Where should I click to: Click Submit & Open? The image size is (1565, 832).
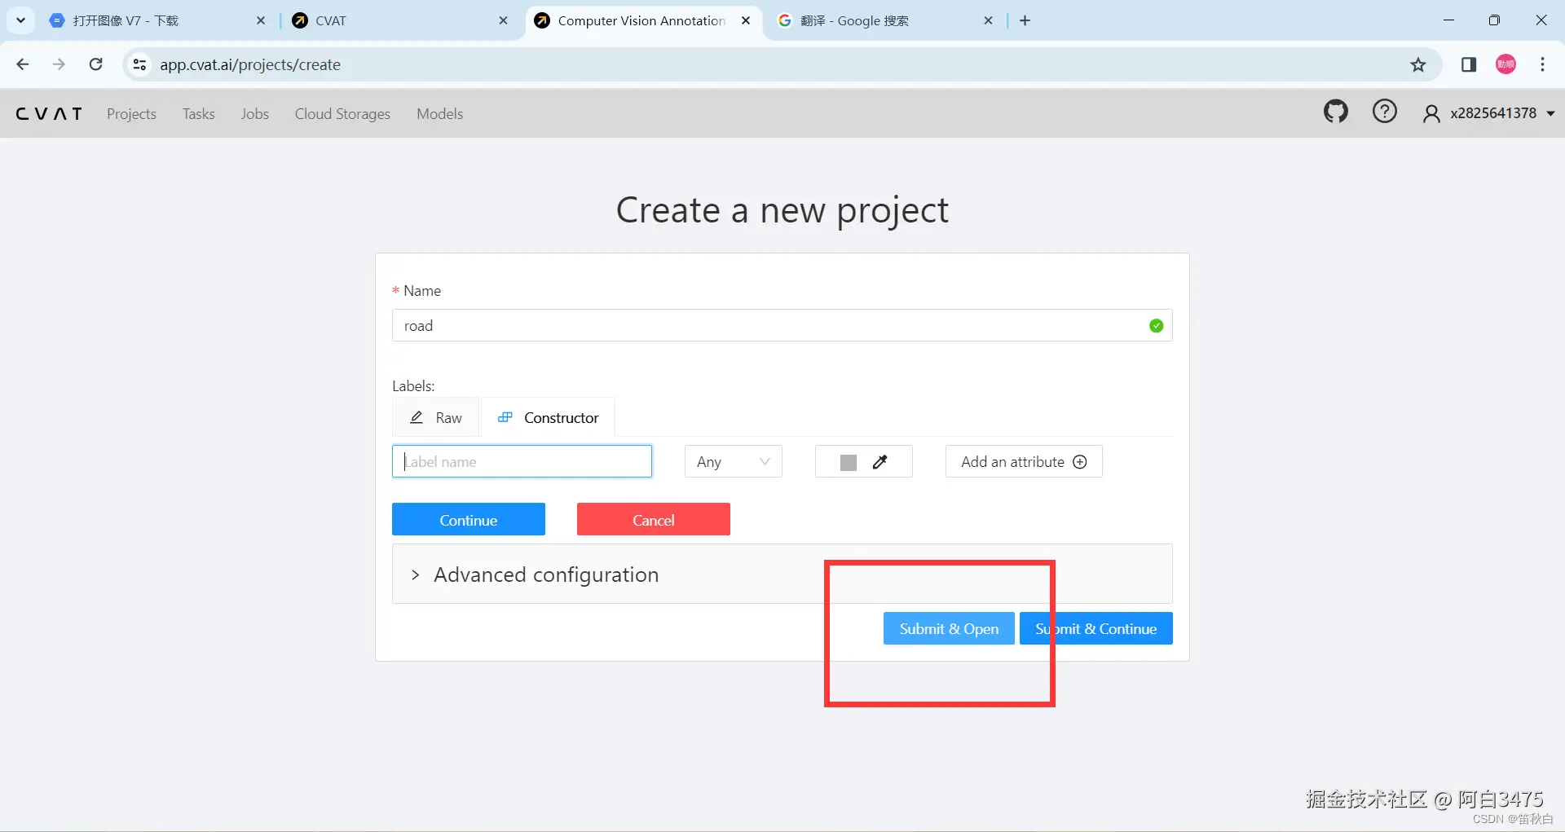coord(949,628)
